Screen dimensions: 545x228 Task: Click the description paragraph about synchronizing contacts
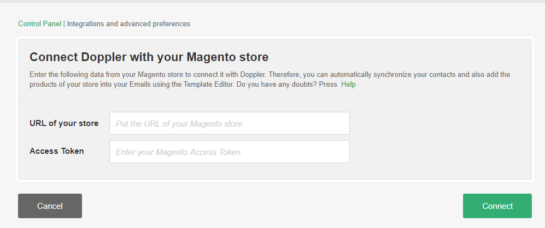[x=269, y=80]
